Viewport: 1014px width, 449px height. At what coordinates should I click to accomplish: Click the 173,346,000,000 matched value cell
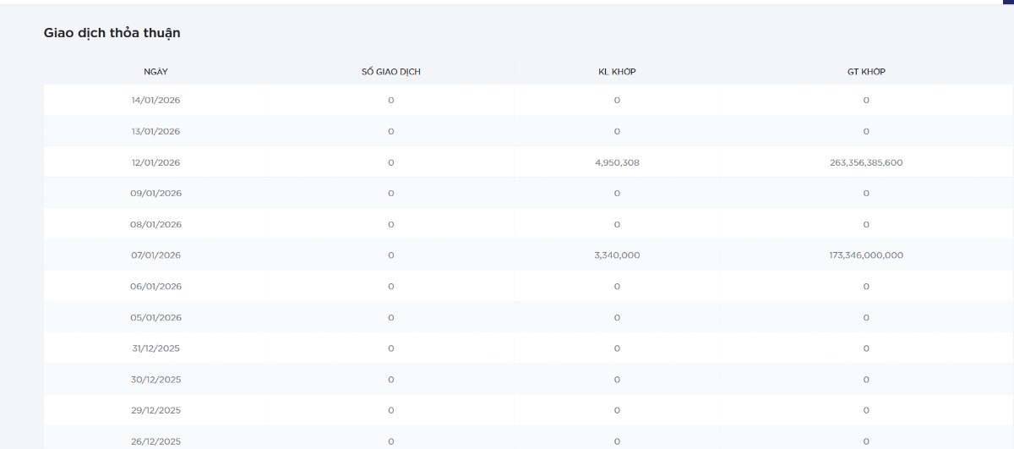(x=866, y=255)
